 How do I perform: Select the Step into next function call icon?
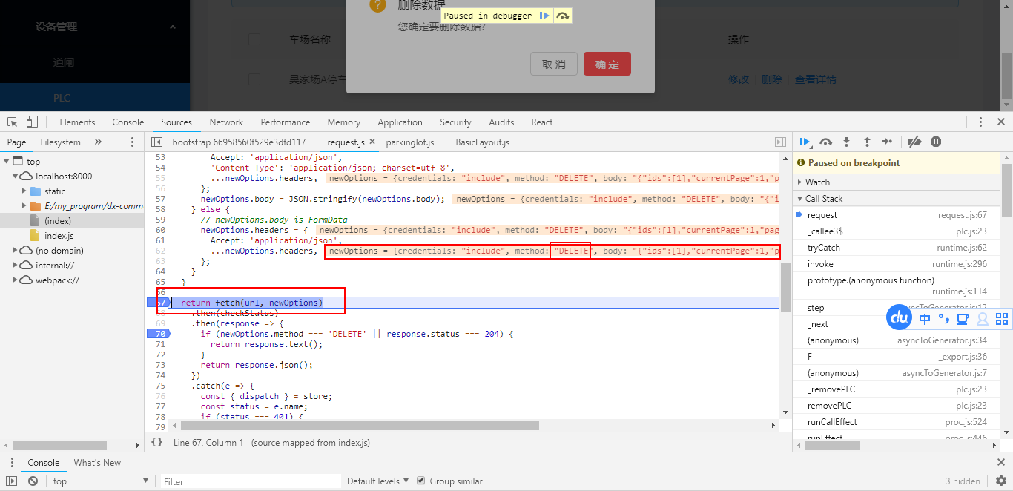click(847, 142)
